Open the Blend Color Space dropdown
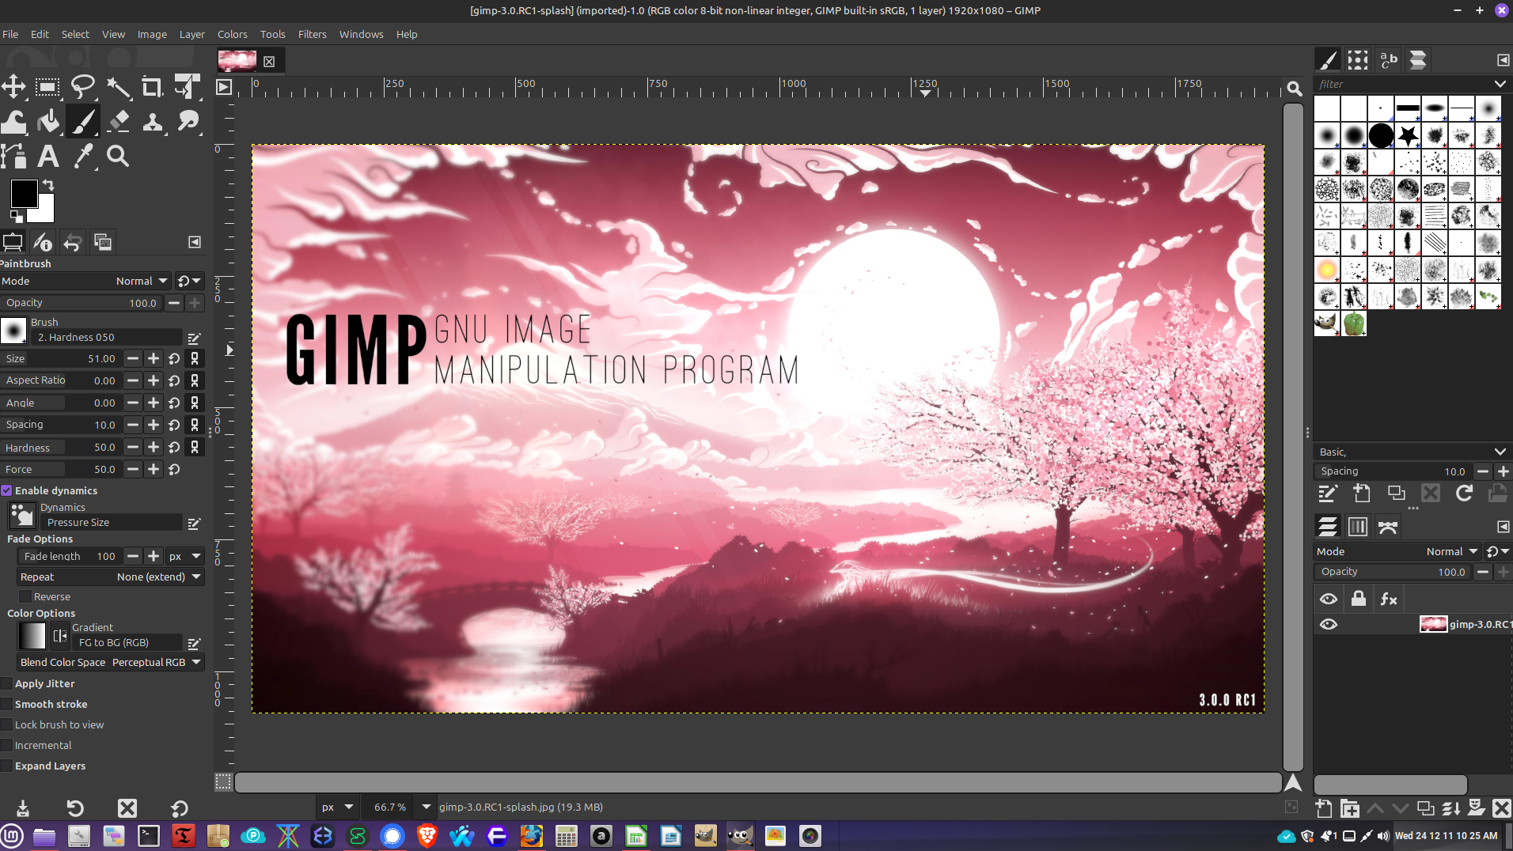The image size is (1513, 851). [110, 662]
